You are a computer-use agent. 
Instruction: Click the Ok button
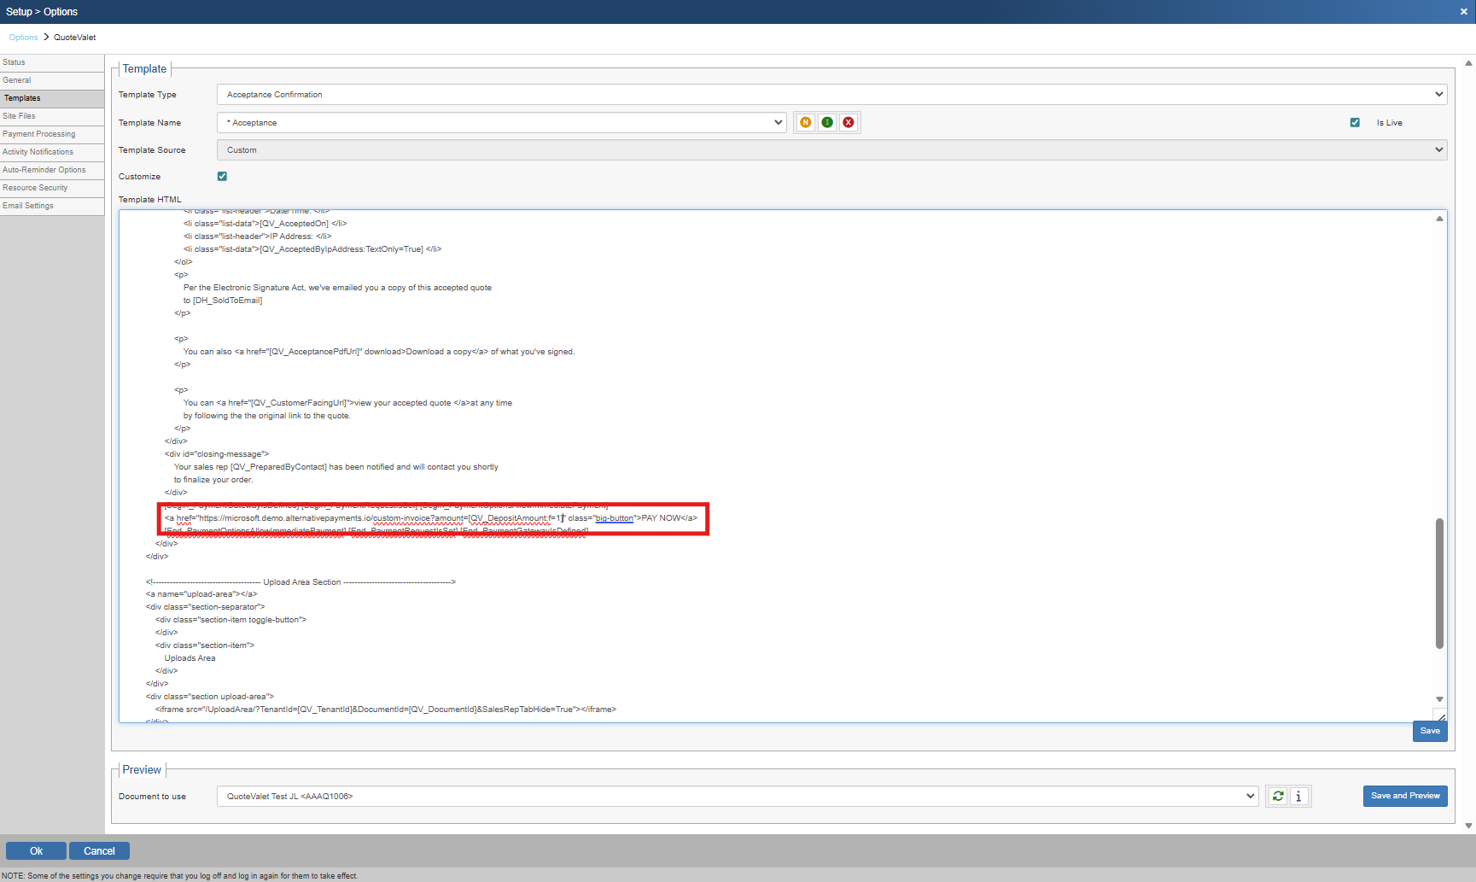(36, 851)
